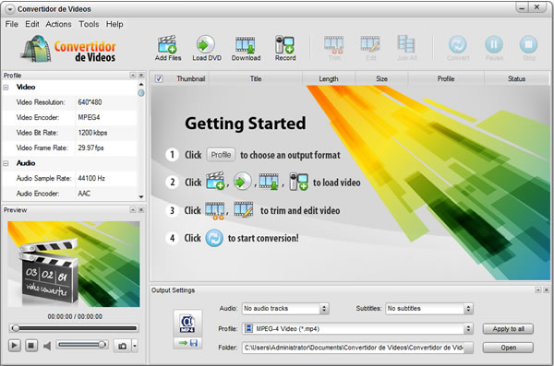Click the Video Resolution value 640*480
554x366 pixels.
point(90,102)
